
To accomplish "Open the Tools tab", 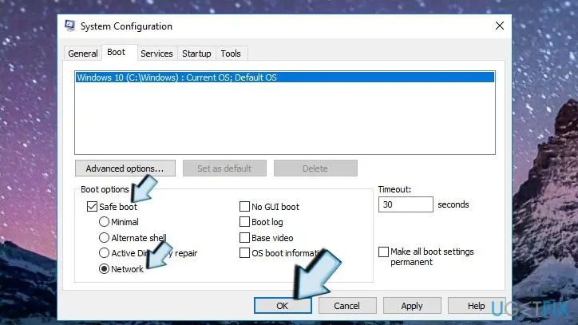I will point(231,54).
